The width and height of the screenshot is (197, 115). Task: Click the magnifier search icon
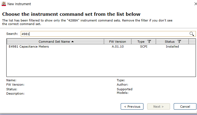(x=192, y=34)
